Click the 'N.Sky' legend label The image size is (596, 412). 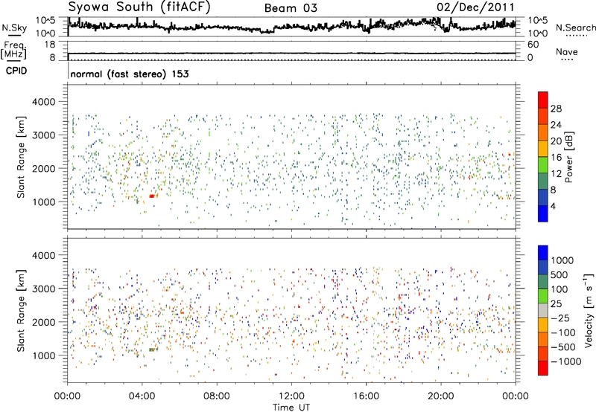click(x=14, y=28)
